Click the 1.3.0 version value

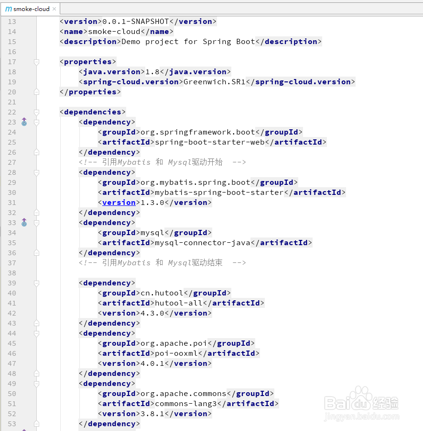pos(152,203)
